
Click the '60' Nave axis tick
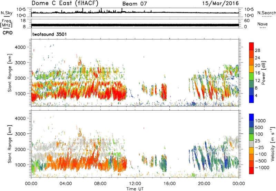point(247,21)
